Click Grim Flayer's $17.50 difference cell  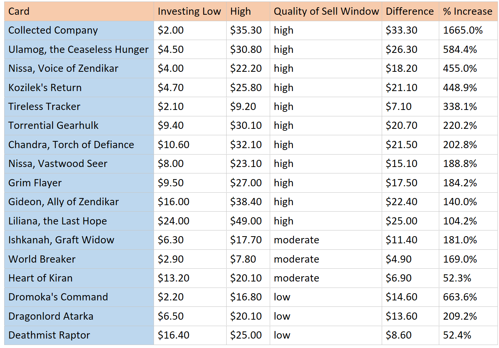click(x=401, y=183)
